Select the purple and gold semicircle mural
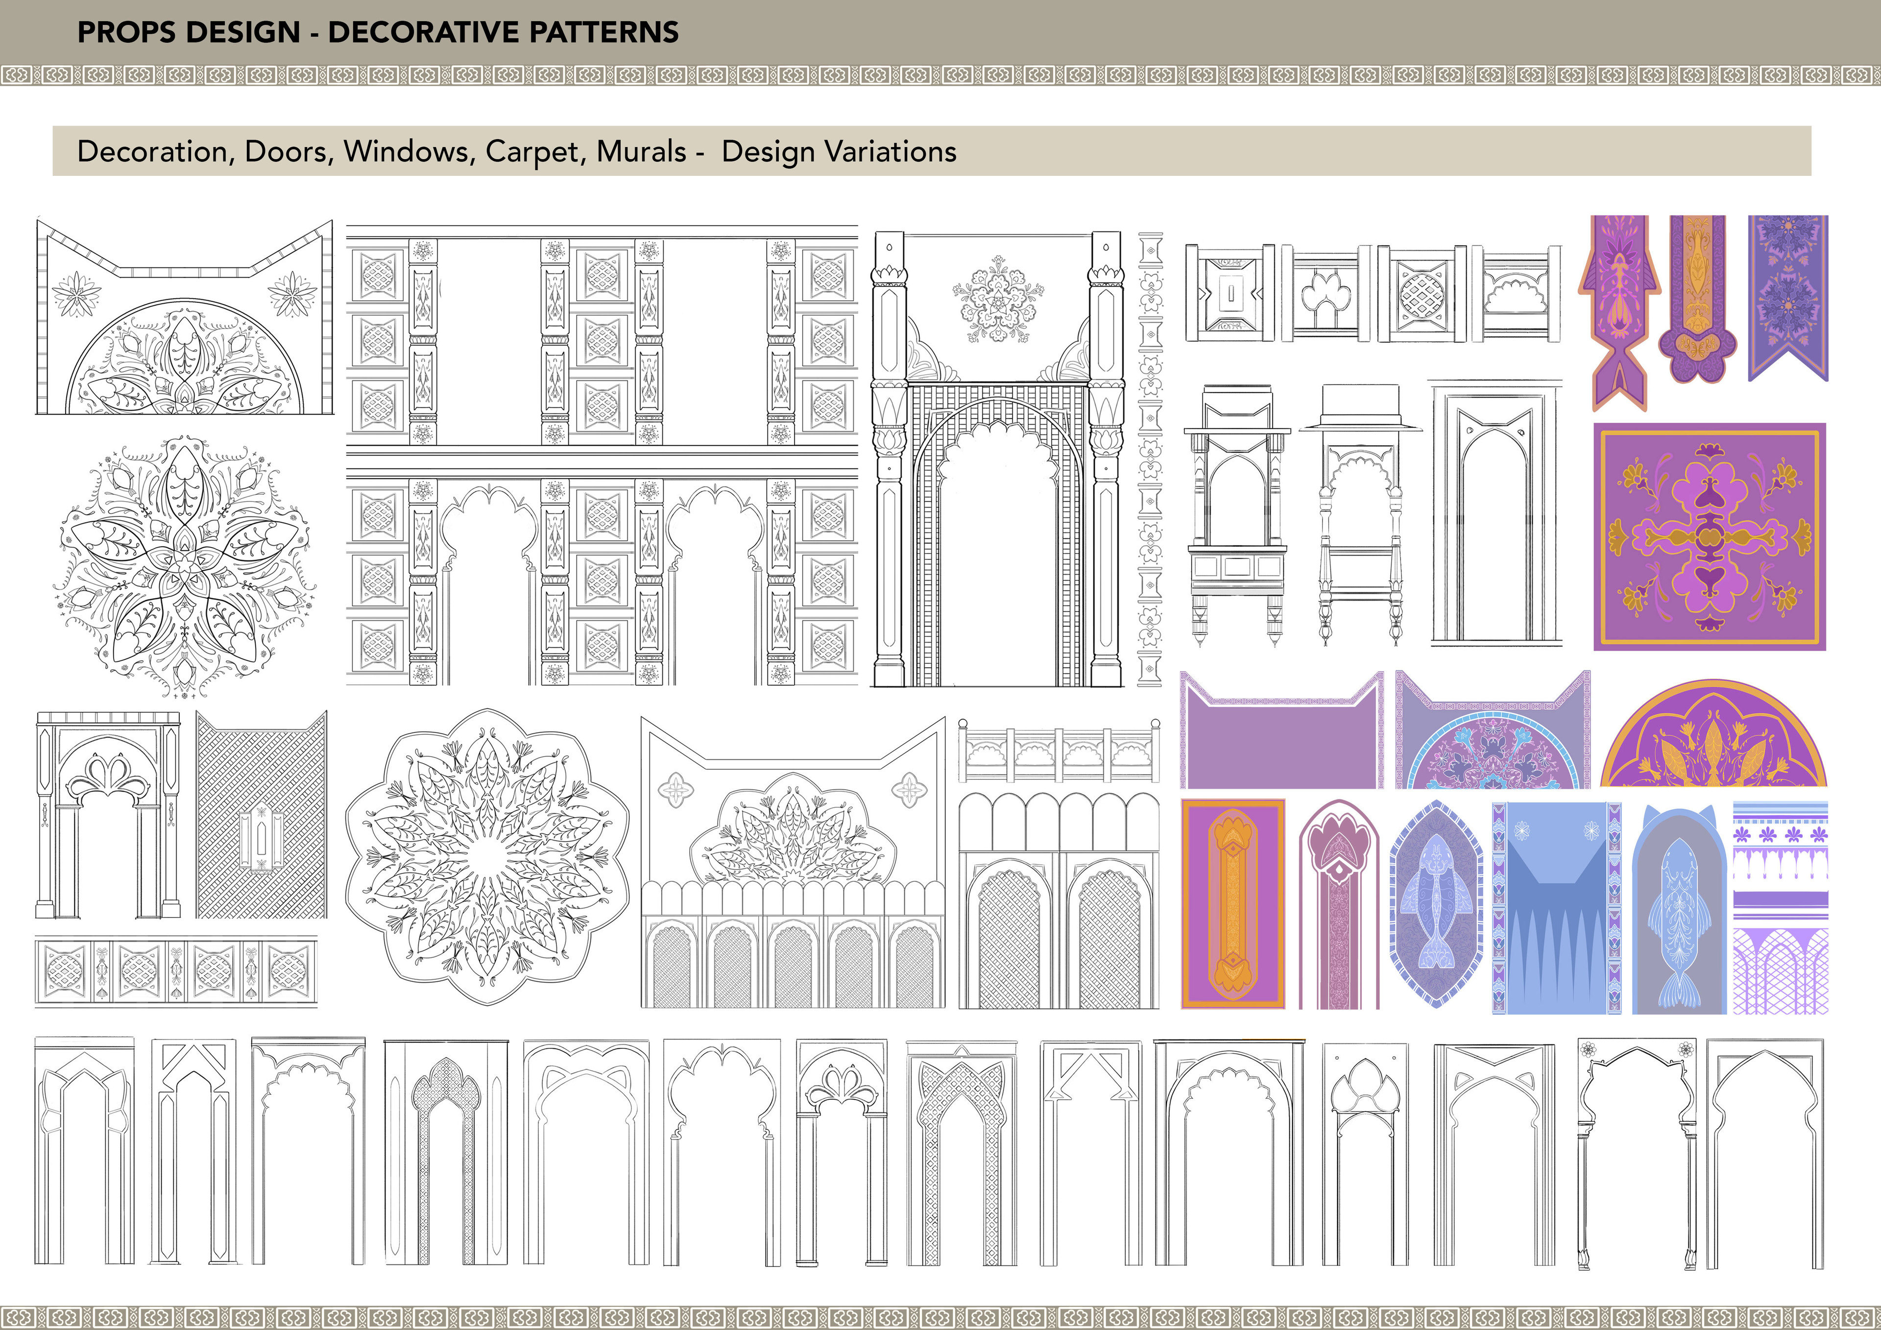Image resolution: width=1881 pixels, height=1330 pixels. pos(1713,733)
